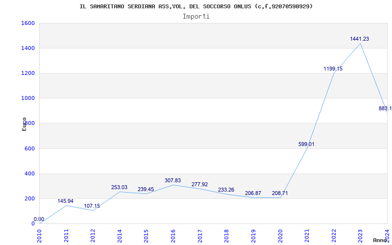Click the 600 y-axis tick label
Viewport: 392px width, 245px height.
(30, 148)
